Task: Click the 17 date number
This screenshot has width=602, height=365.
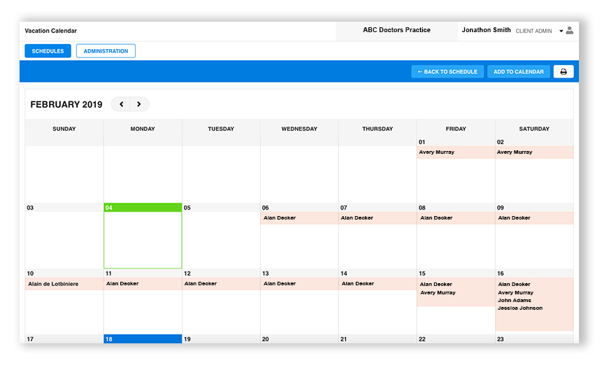Action: point(30,339)
